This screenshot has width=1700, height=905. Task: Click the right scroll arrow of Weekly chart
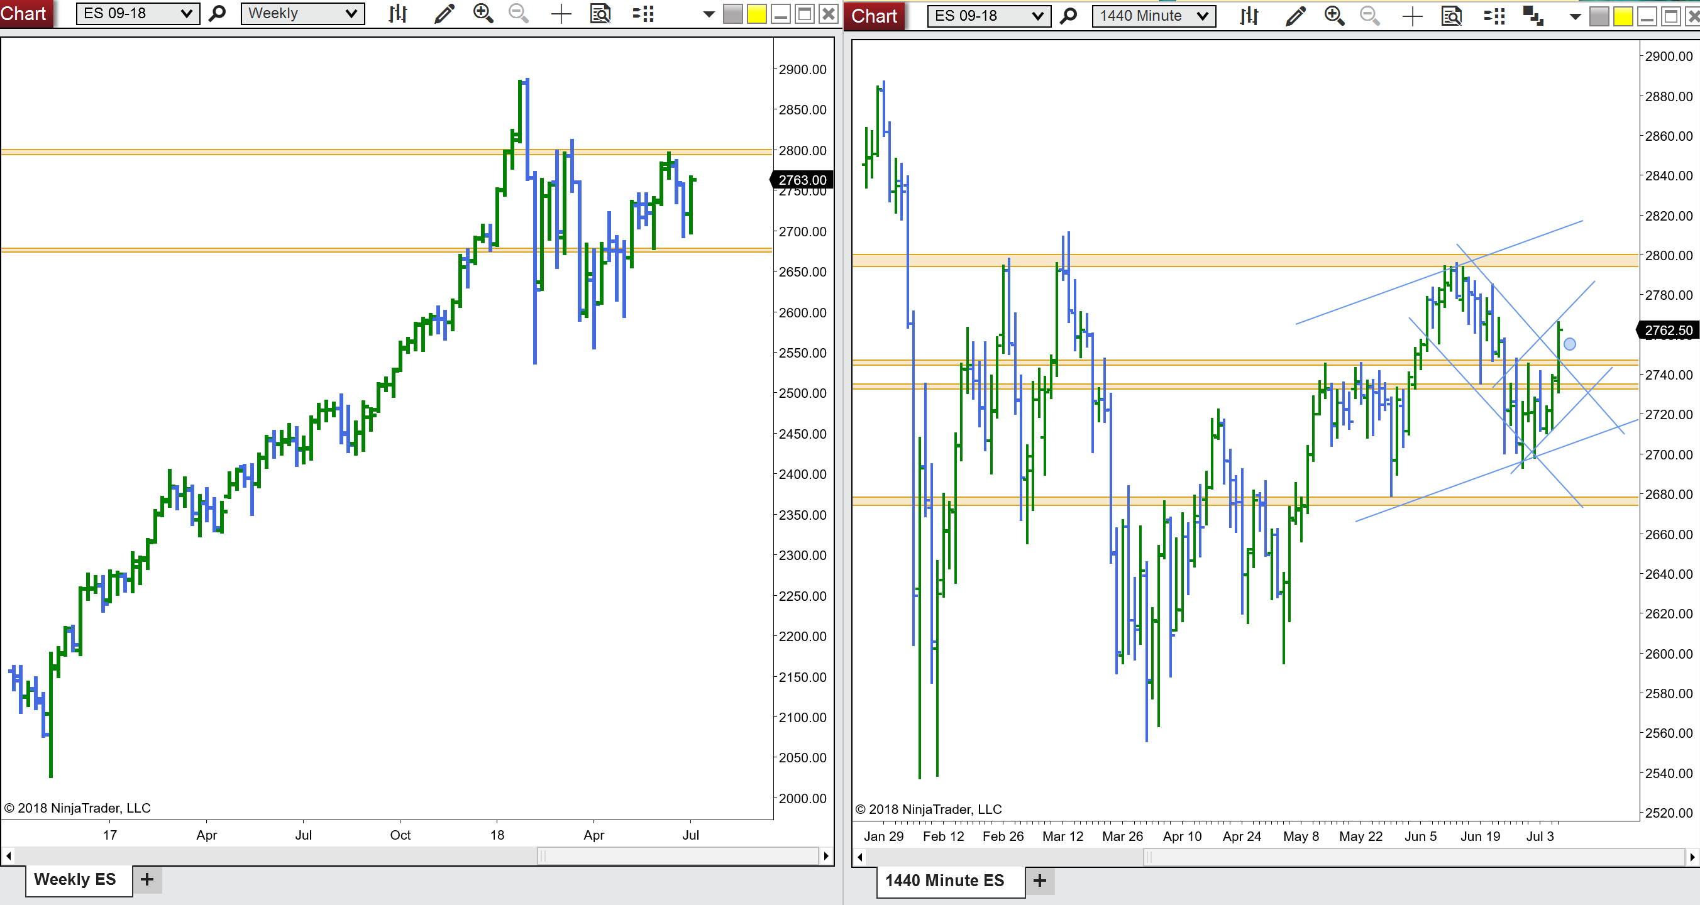825,855
